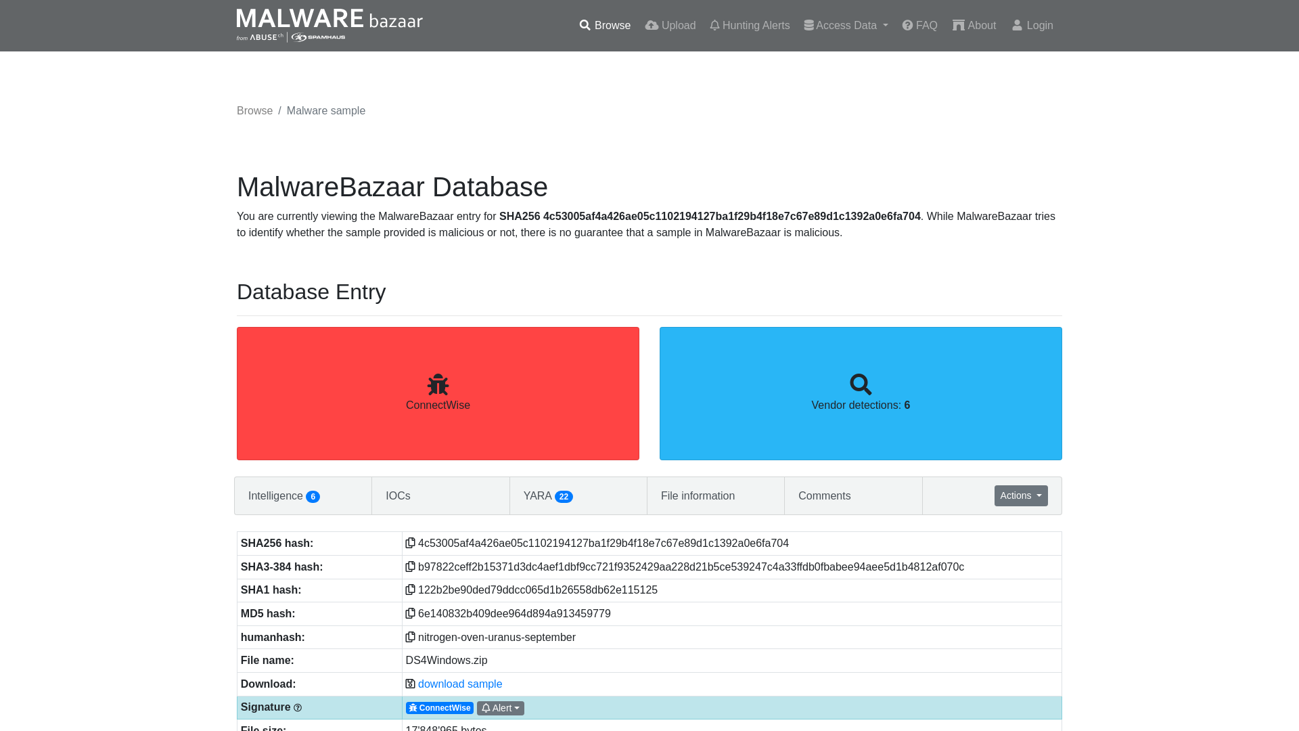Switch to the IOCs tab
The height and width of the screenshot is (731, 1299).
398,495
